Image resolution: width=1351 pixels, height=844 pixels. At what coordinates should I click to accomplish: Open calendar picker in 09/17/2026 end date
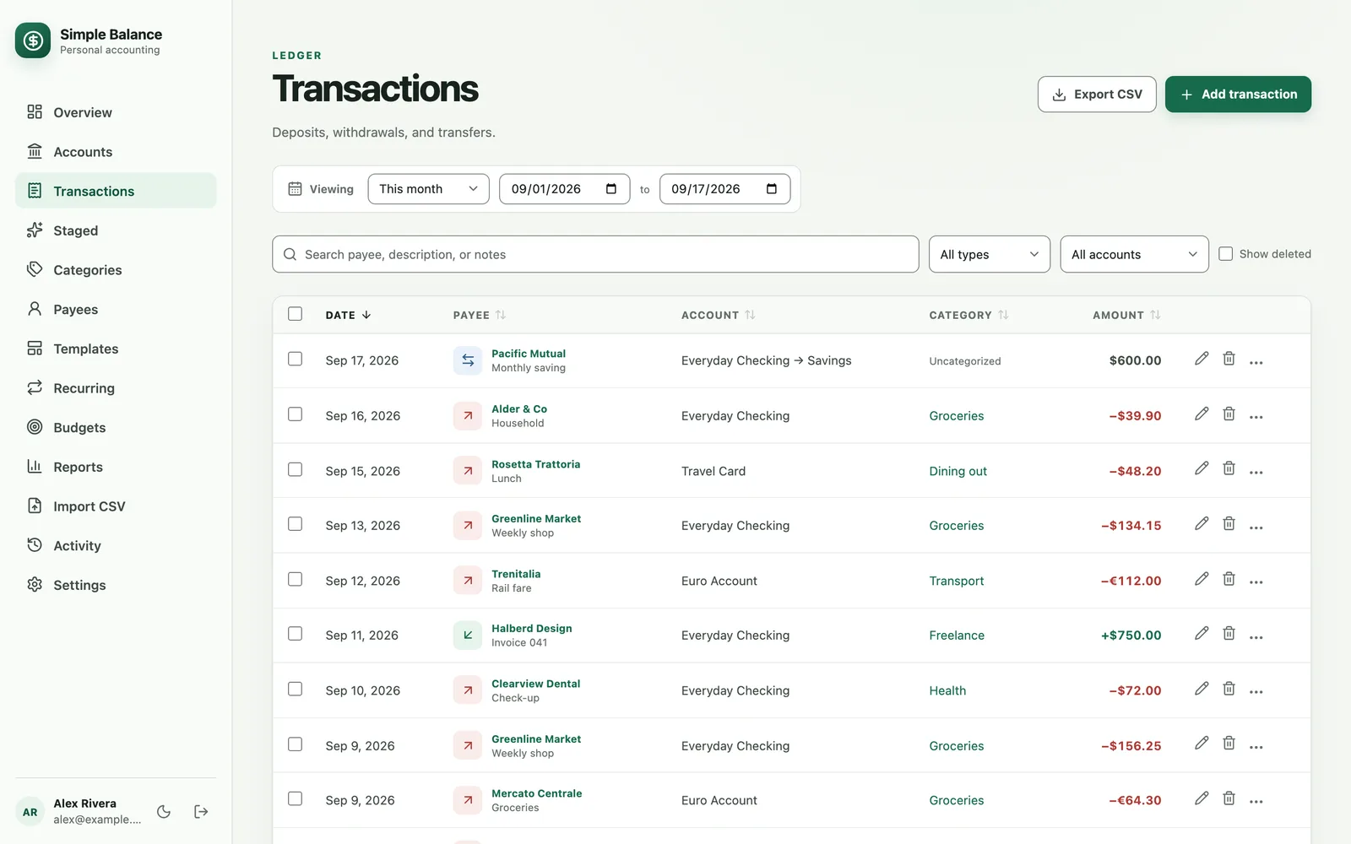click(772, 189)
